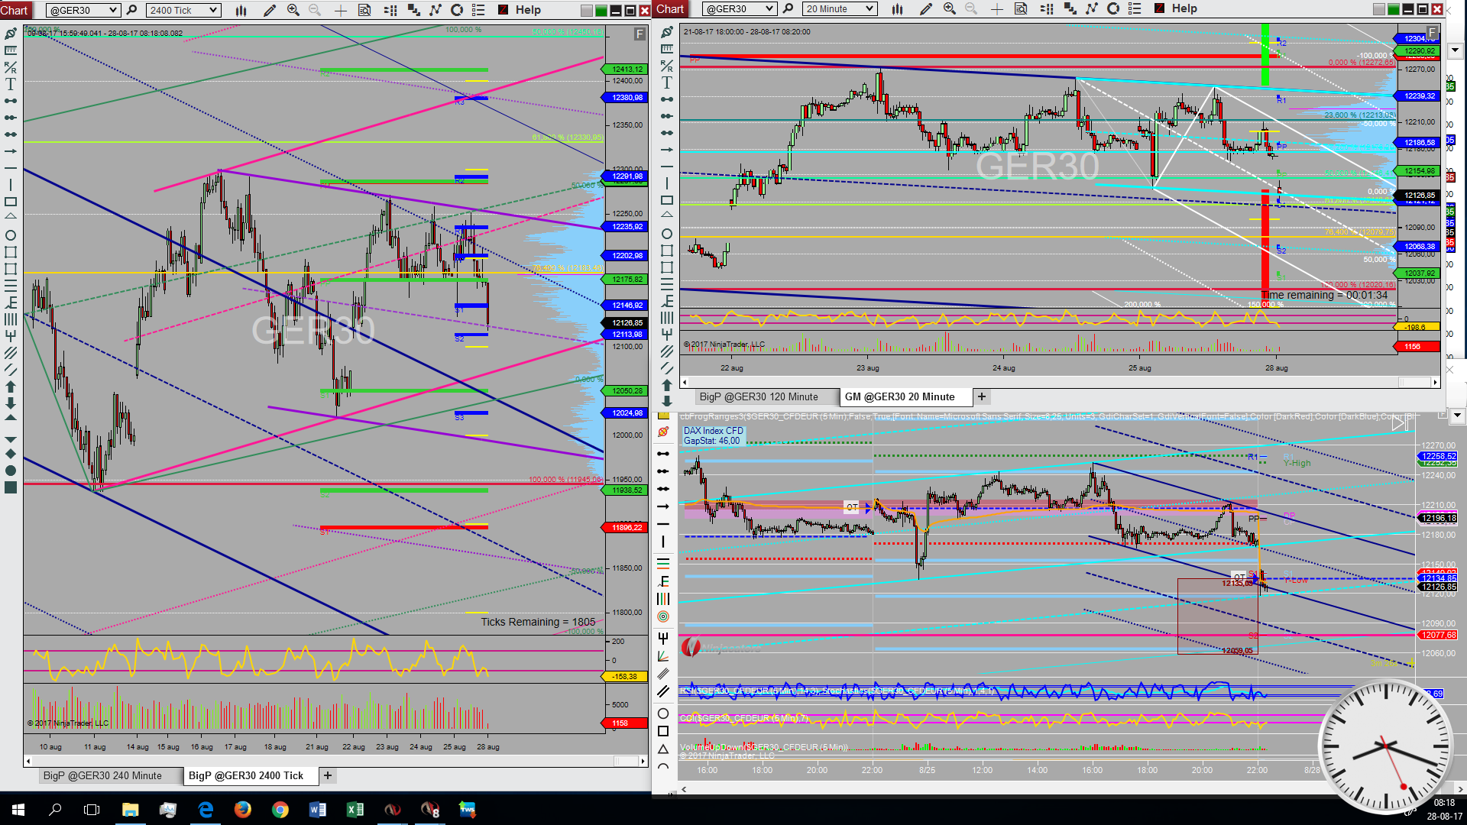Add a new tab in left chart window

(328, 776)
